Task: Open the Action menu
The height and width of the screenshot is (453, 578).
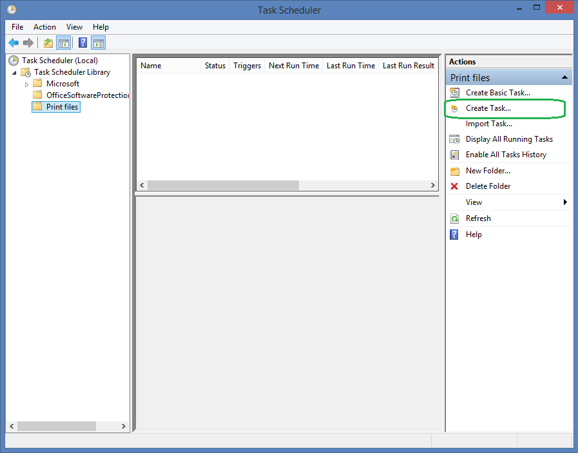Action: pos(44,27)
